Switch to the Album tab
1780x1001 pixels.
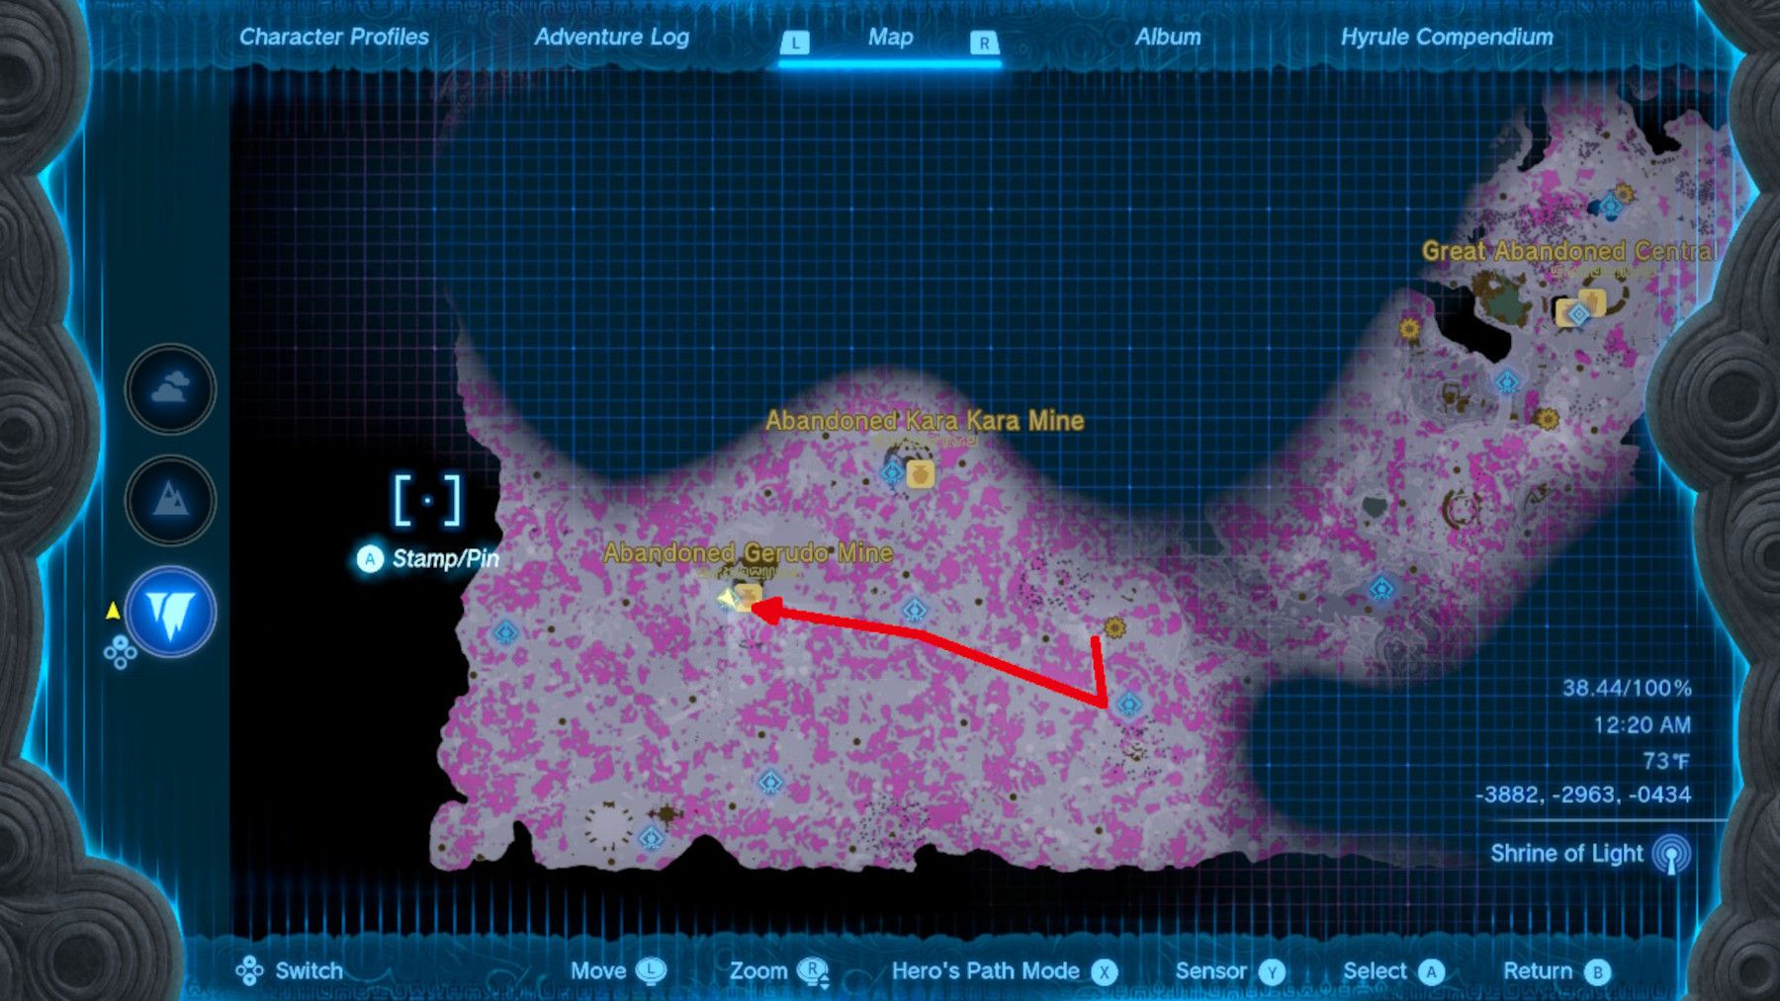pyautogui.click(x=1168, y=37)
